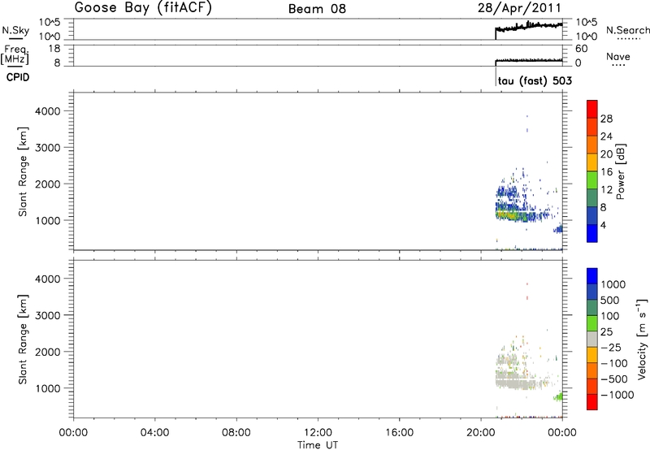Click the light green Power colorbar segment near 12
Screen dimensions: 650x450
point(592,180)
